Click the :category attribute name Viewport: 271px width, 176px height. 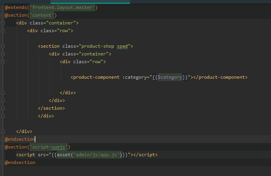pos(134,77)
